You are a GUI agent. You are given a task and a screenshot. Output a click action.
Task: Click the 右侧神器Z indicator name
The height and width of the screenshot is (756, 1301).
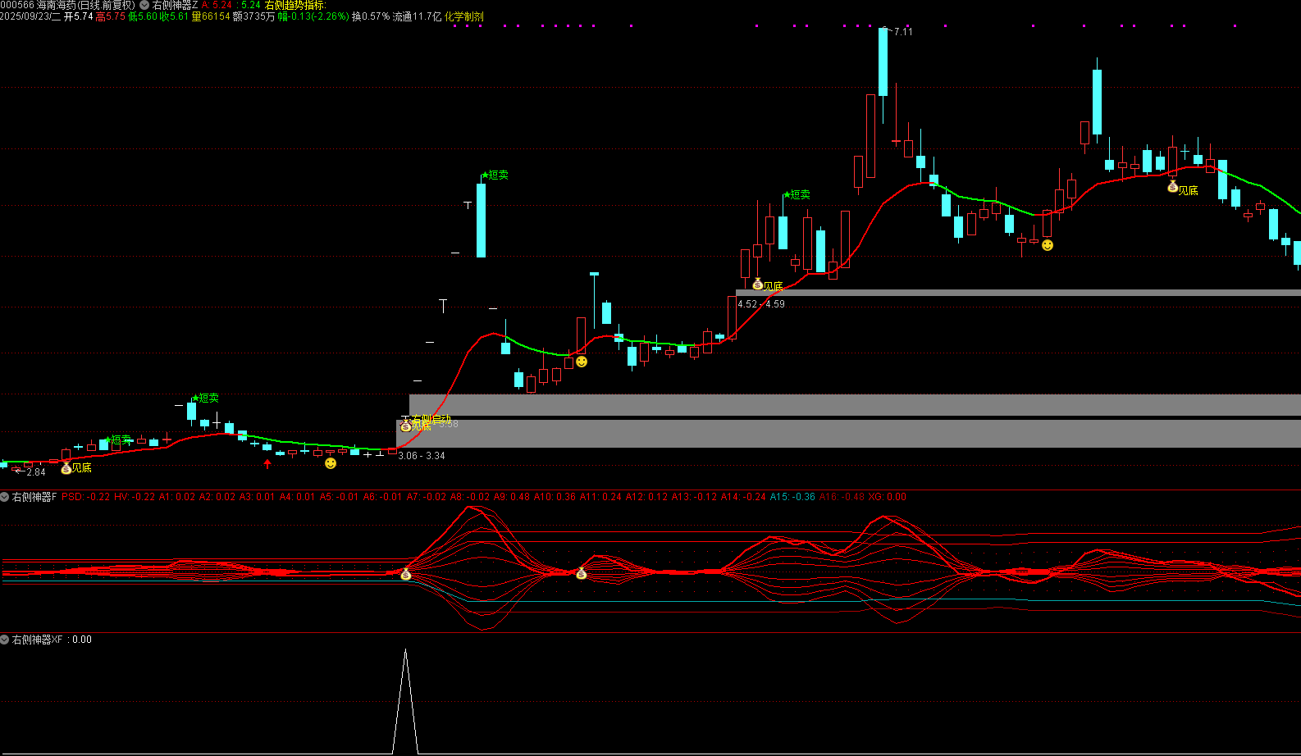[176, 5]
